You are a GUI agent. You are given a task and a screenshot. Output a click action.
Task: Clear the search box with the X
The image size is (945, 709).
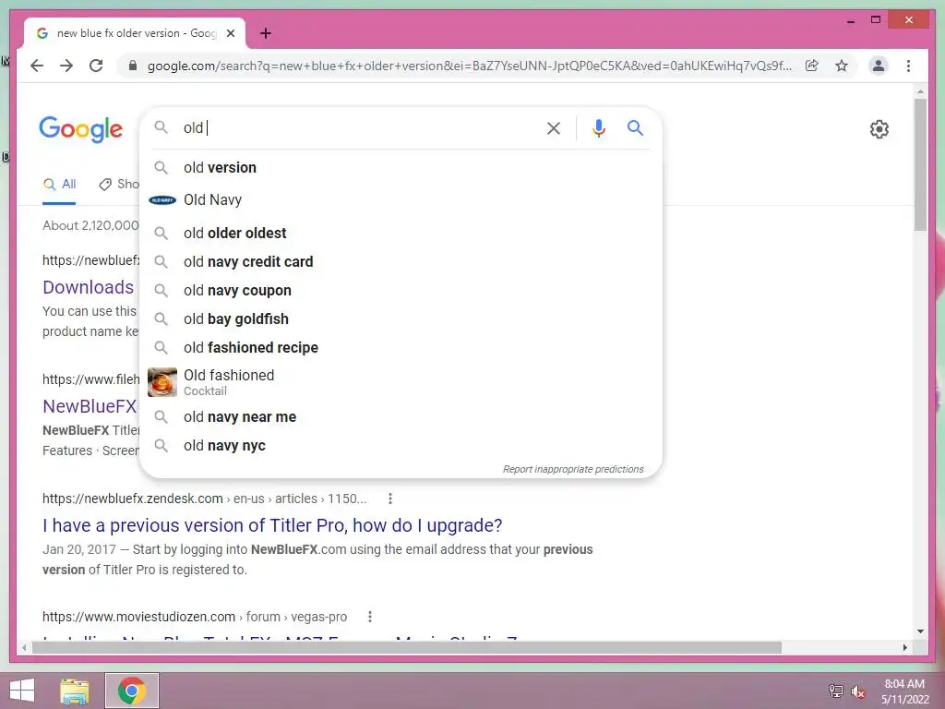(x=554, y=127)
